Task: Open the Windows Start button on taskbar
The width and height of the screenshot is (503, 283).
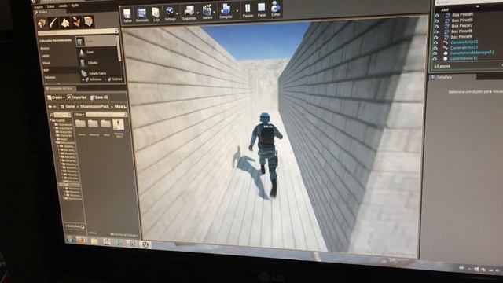Action: (69, 240)
